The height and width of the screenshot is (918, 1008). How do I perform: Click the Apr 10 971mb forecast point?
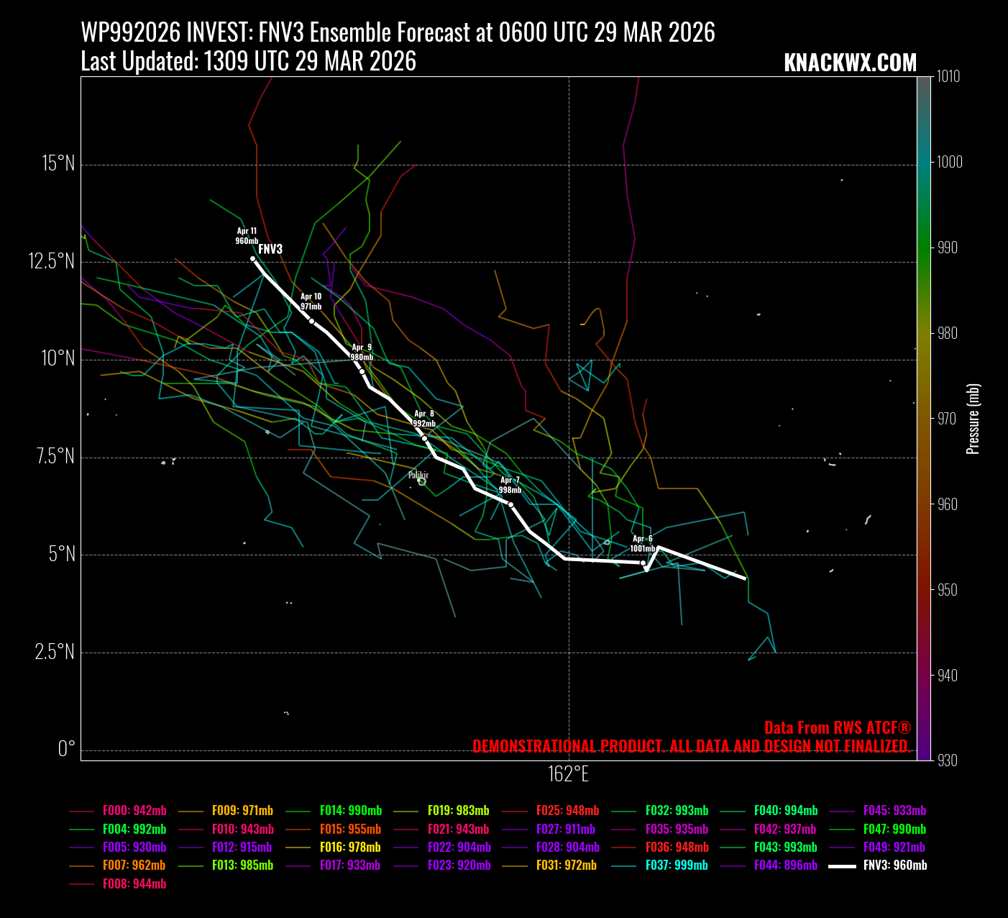coord(311,321)
